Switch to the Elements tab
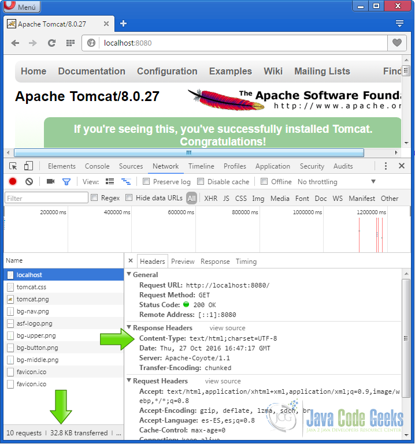Viewport: 415px width, 444px height. (x=61, y=166)
